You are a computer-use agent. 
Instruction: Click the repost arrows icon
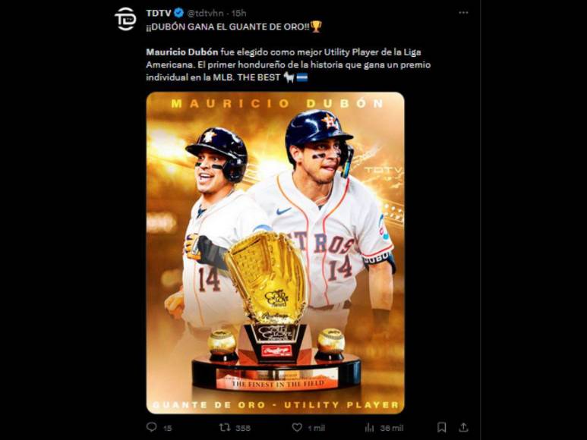tap(225, 427)
